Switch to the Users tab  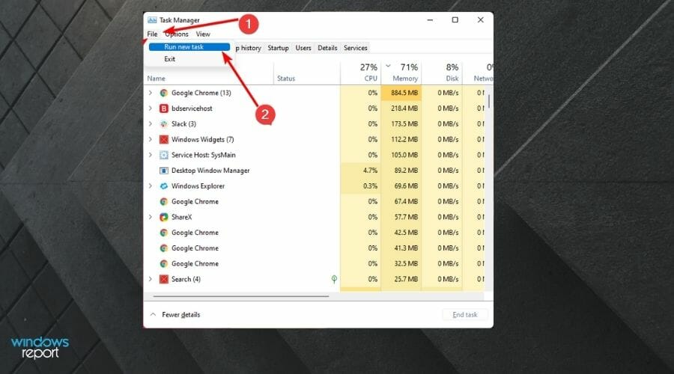point(303,48)
